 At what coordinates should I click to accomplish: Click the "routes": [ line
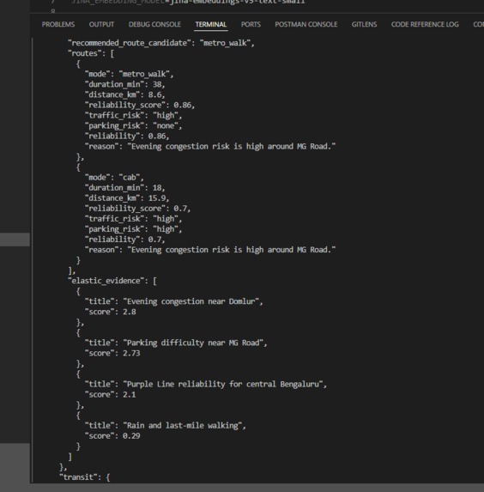(x=91, y=53)
